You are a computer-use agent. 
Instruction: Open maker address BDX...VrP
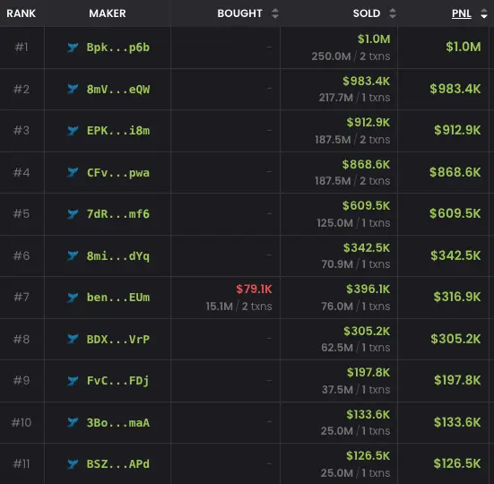118,339
